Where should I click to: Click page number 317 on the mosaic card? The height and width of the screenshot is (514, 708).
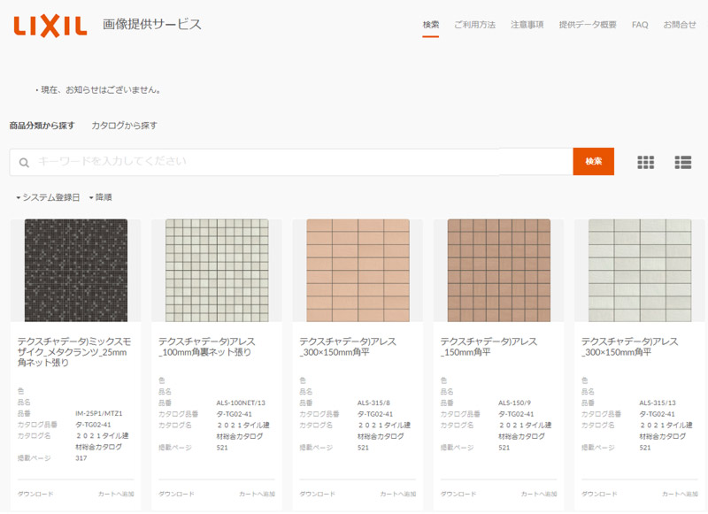click(81, 458)
